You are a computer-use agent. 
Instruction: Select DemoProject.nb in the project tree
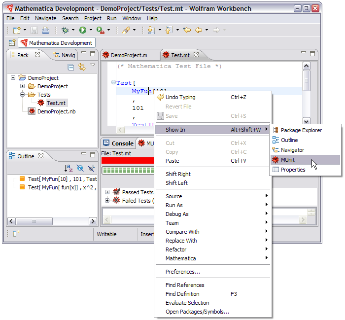click(x=52, y=111)
